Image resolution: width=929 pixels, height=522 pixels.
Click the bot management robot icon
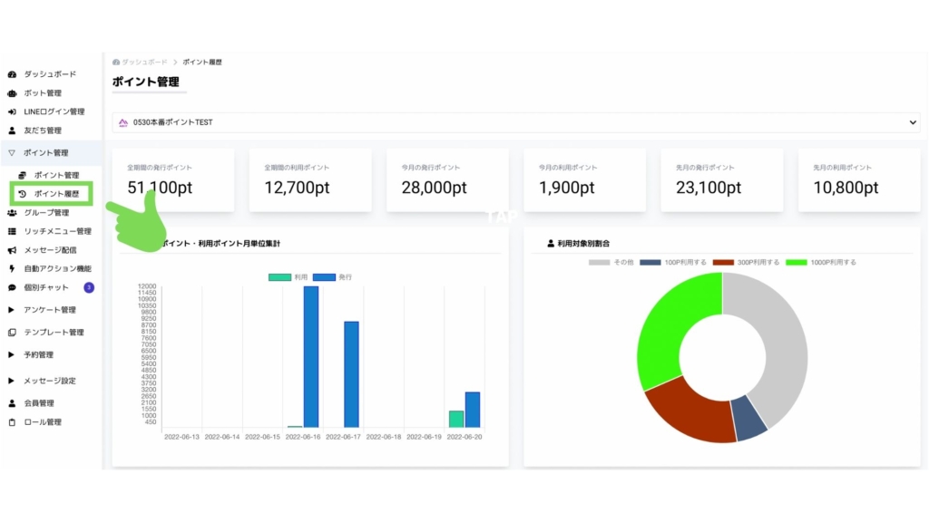(12, 93)
